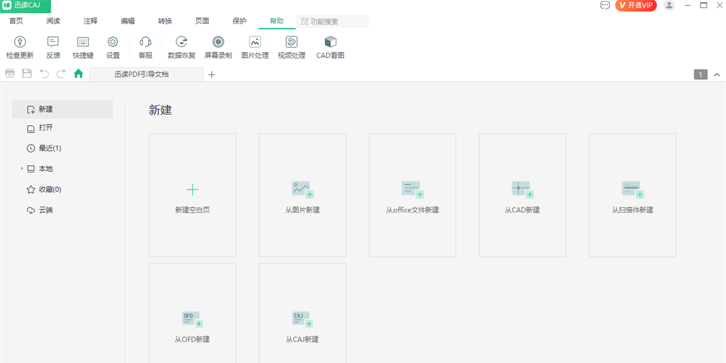This screenshot has height=363, width=726.
Task: Switch to the 阅读 menu tab
Action: [53, 21]
